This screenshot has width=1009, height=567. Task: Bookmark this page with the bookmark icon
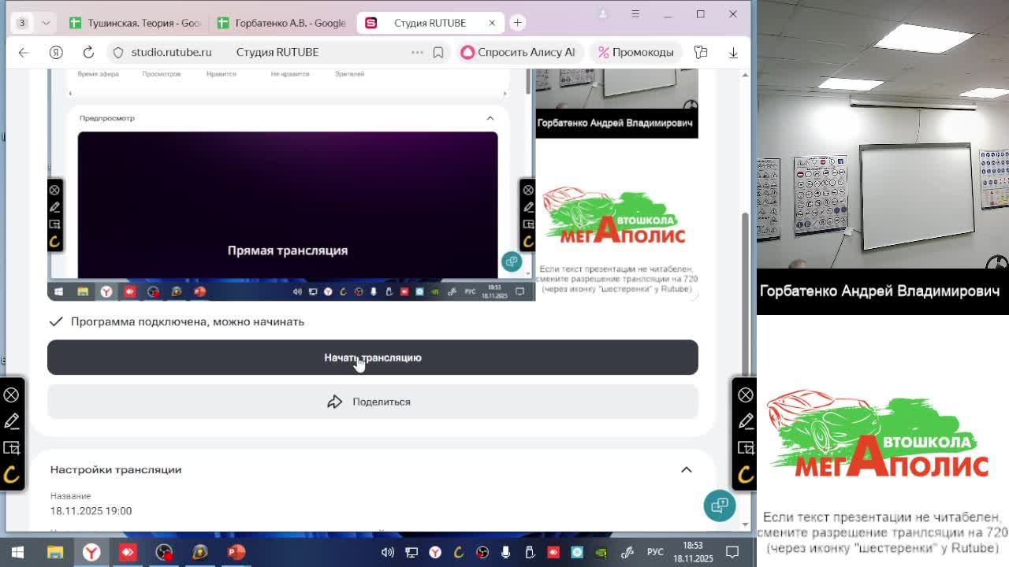438,52
